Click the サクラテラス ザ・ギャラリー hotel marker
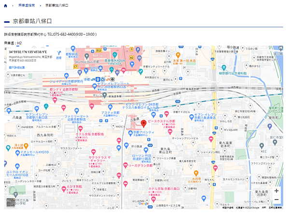 [x=94, y=152]
